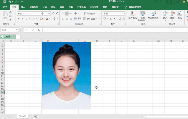Click the Cut scissors icon
188x119 pixels.
pyautogui.click(x=11, y=12)
